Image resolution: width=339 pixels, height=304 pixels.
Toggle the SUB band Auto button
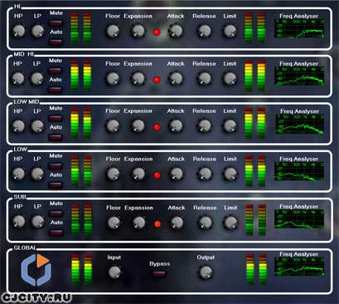56,233
